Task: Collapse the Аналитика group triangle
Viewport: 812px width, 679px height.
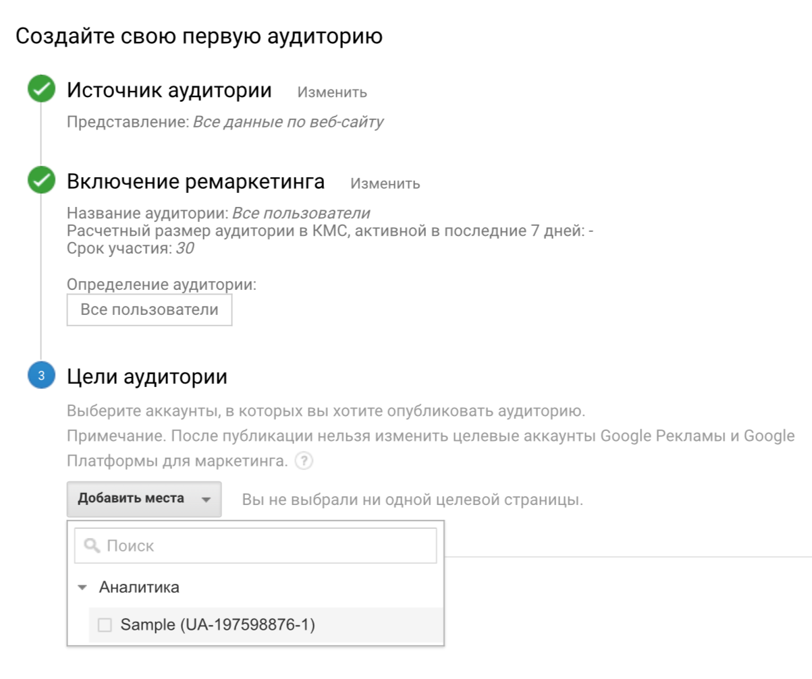Action: pyautogui.click(x=83, y=587)
